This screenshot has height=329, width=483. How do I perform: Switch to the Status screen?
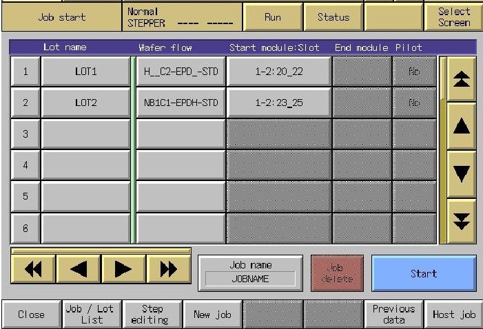tap(333, 17)
